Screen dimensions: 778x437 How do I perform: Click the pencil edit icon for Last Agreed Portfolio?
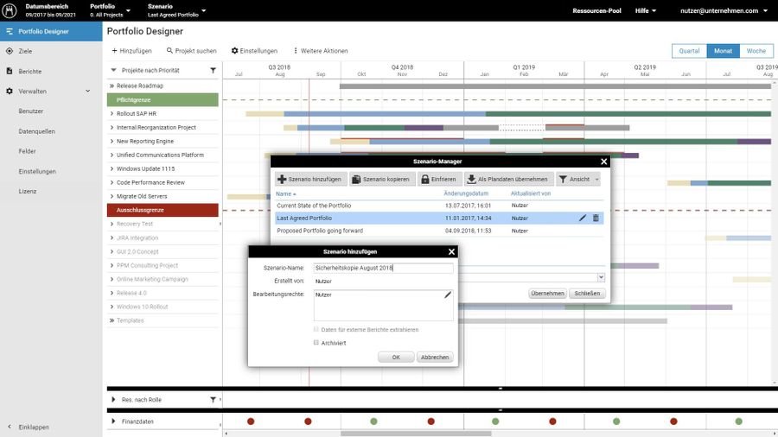[583, 218]
